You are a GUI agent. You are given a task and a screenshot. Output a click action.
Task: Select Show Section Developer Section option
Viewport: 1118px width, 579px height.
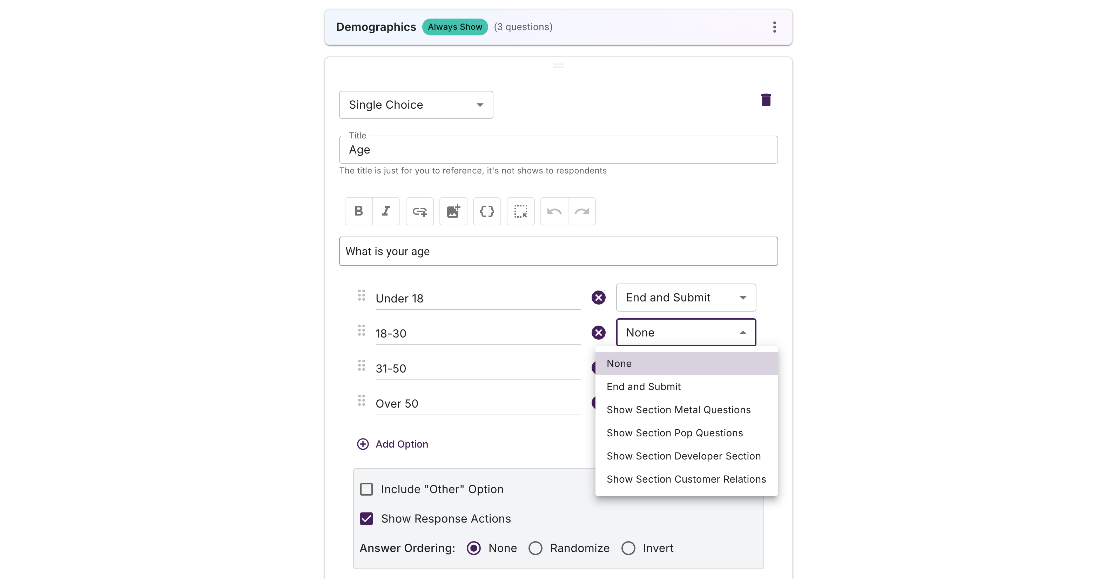[683, 456]
